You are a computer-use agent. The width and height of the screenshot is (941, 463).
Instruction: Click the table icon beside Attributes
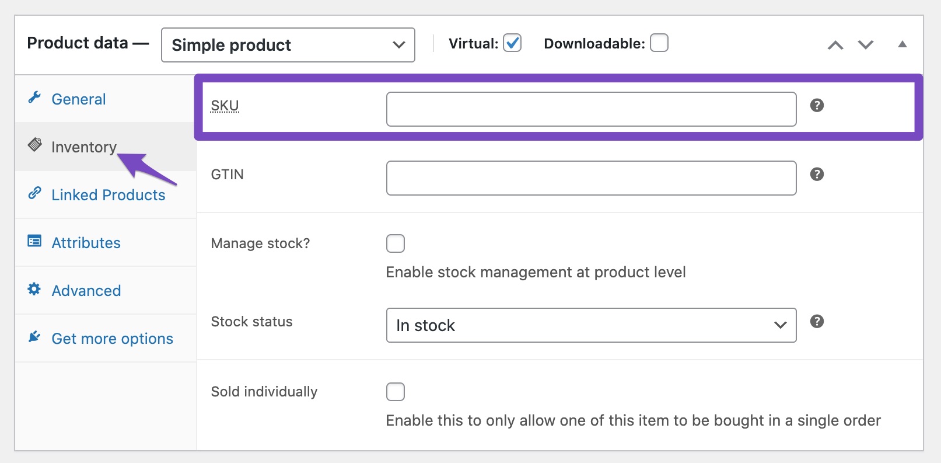pos(34,241)
